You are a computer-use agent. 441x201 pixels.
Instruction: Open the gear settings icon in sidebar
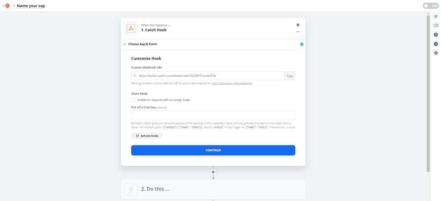tap(436, 53)
